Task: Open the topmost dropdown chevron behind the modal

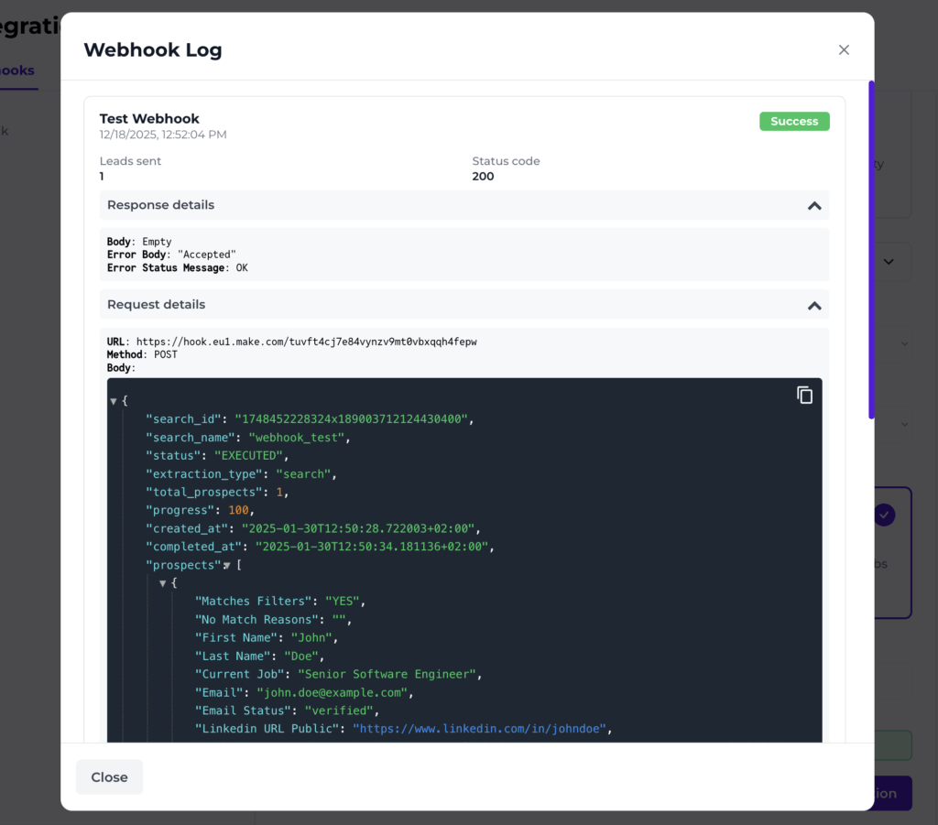Action: (887, 261)
